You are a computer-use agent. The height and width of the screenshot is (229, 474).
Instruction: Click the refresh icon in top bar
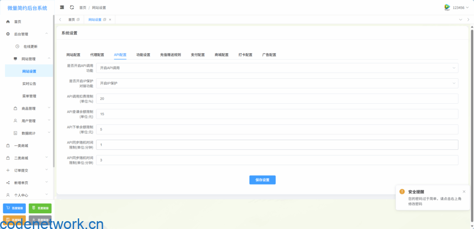[71, 7]
